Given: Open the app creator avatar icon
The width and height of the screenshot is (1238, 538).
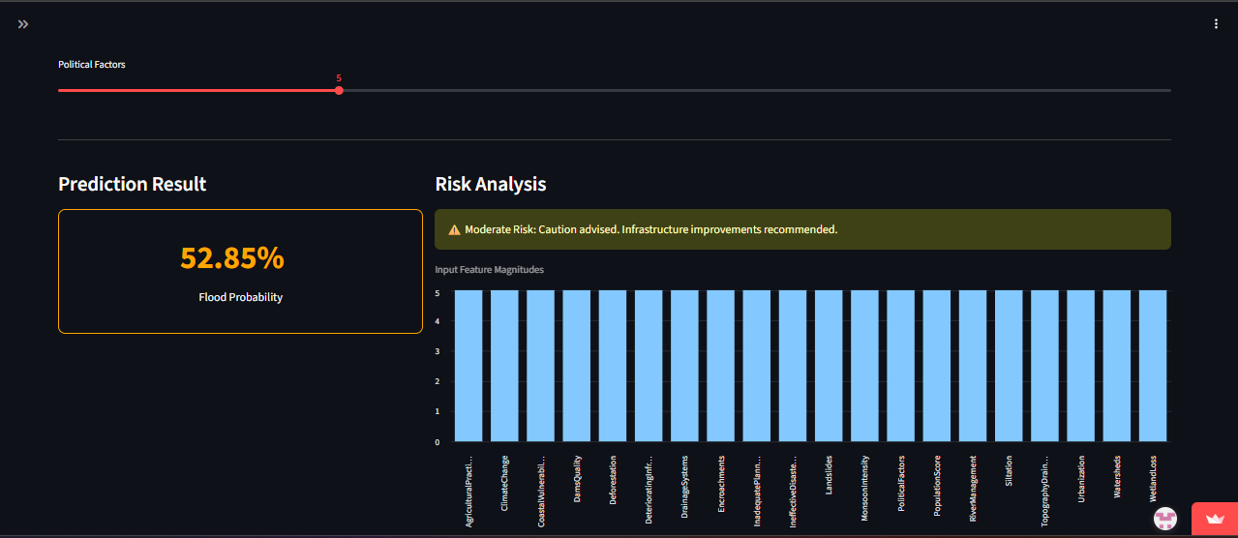Looking at the screenshot, I should click(x=1164, y=519).
